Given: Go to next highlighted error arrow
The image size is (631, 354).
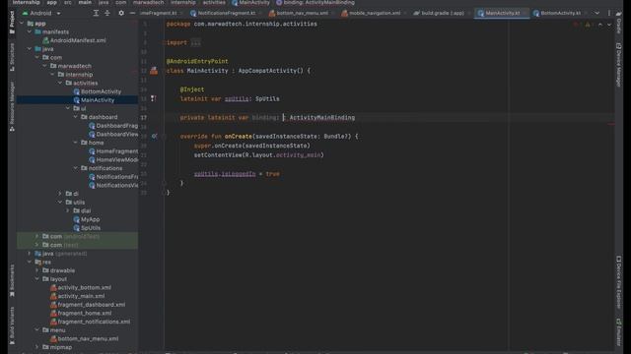Looking at the screenshot, I should coord(609,25).
